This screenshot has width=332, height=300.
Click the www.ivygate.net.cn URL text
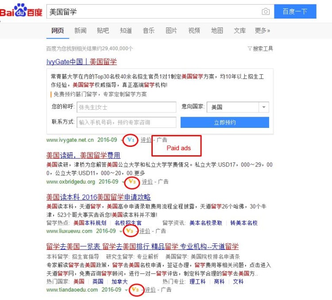click(70, 140)
